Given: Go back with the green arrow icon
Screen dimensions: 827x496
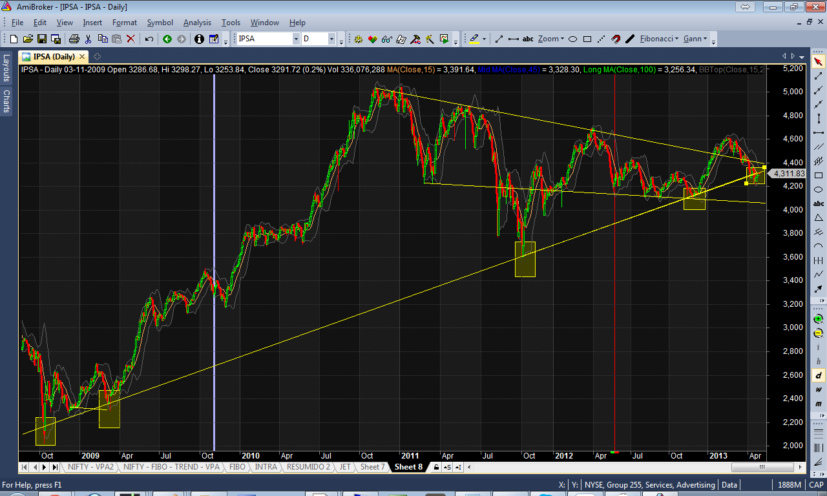Looking at the screenshot, I should [x=167, y=39].
